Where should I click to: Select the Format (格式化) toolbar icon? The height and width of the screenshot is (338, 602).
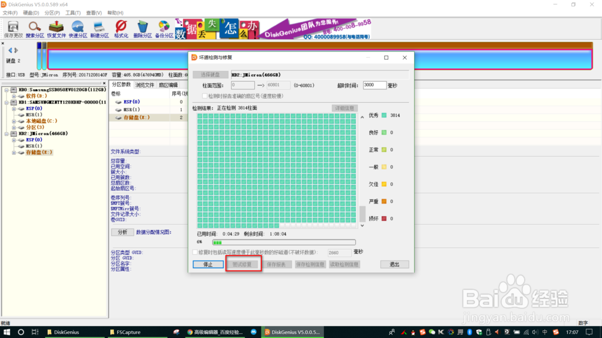click(121, 29)
